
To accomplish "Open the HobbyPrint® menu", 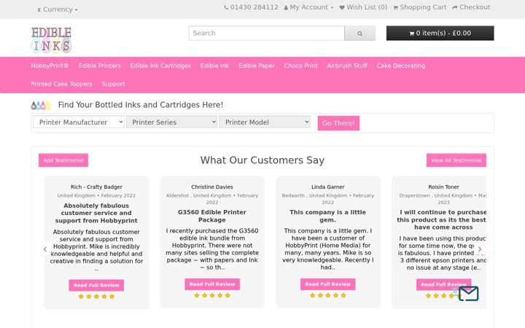I will coord(50,66).
